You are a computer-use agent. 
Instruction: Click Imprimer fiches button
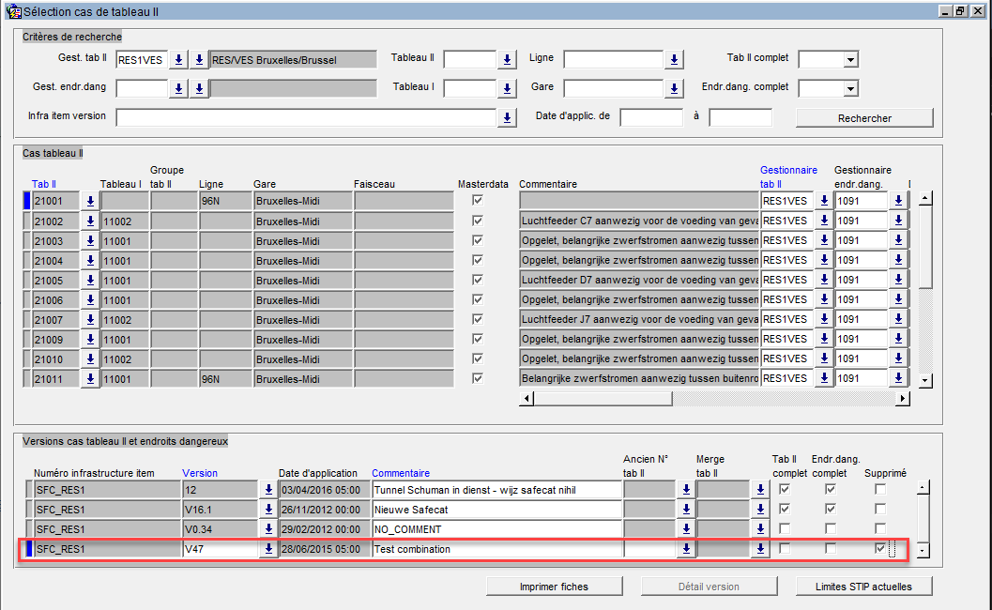[554, 587]
